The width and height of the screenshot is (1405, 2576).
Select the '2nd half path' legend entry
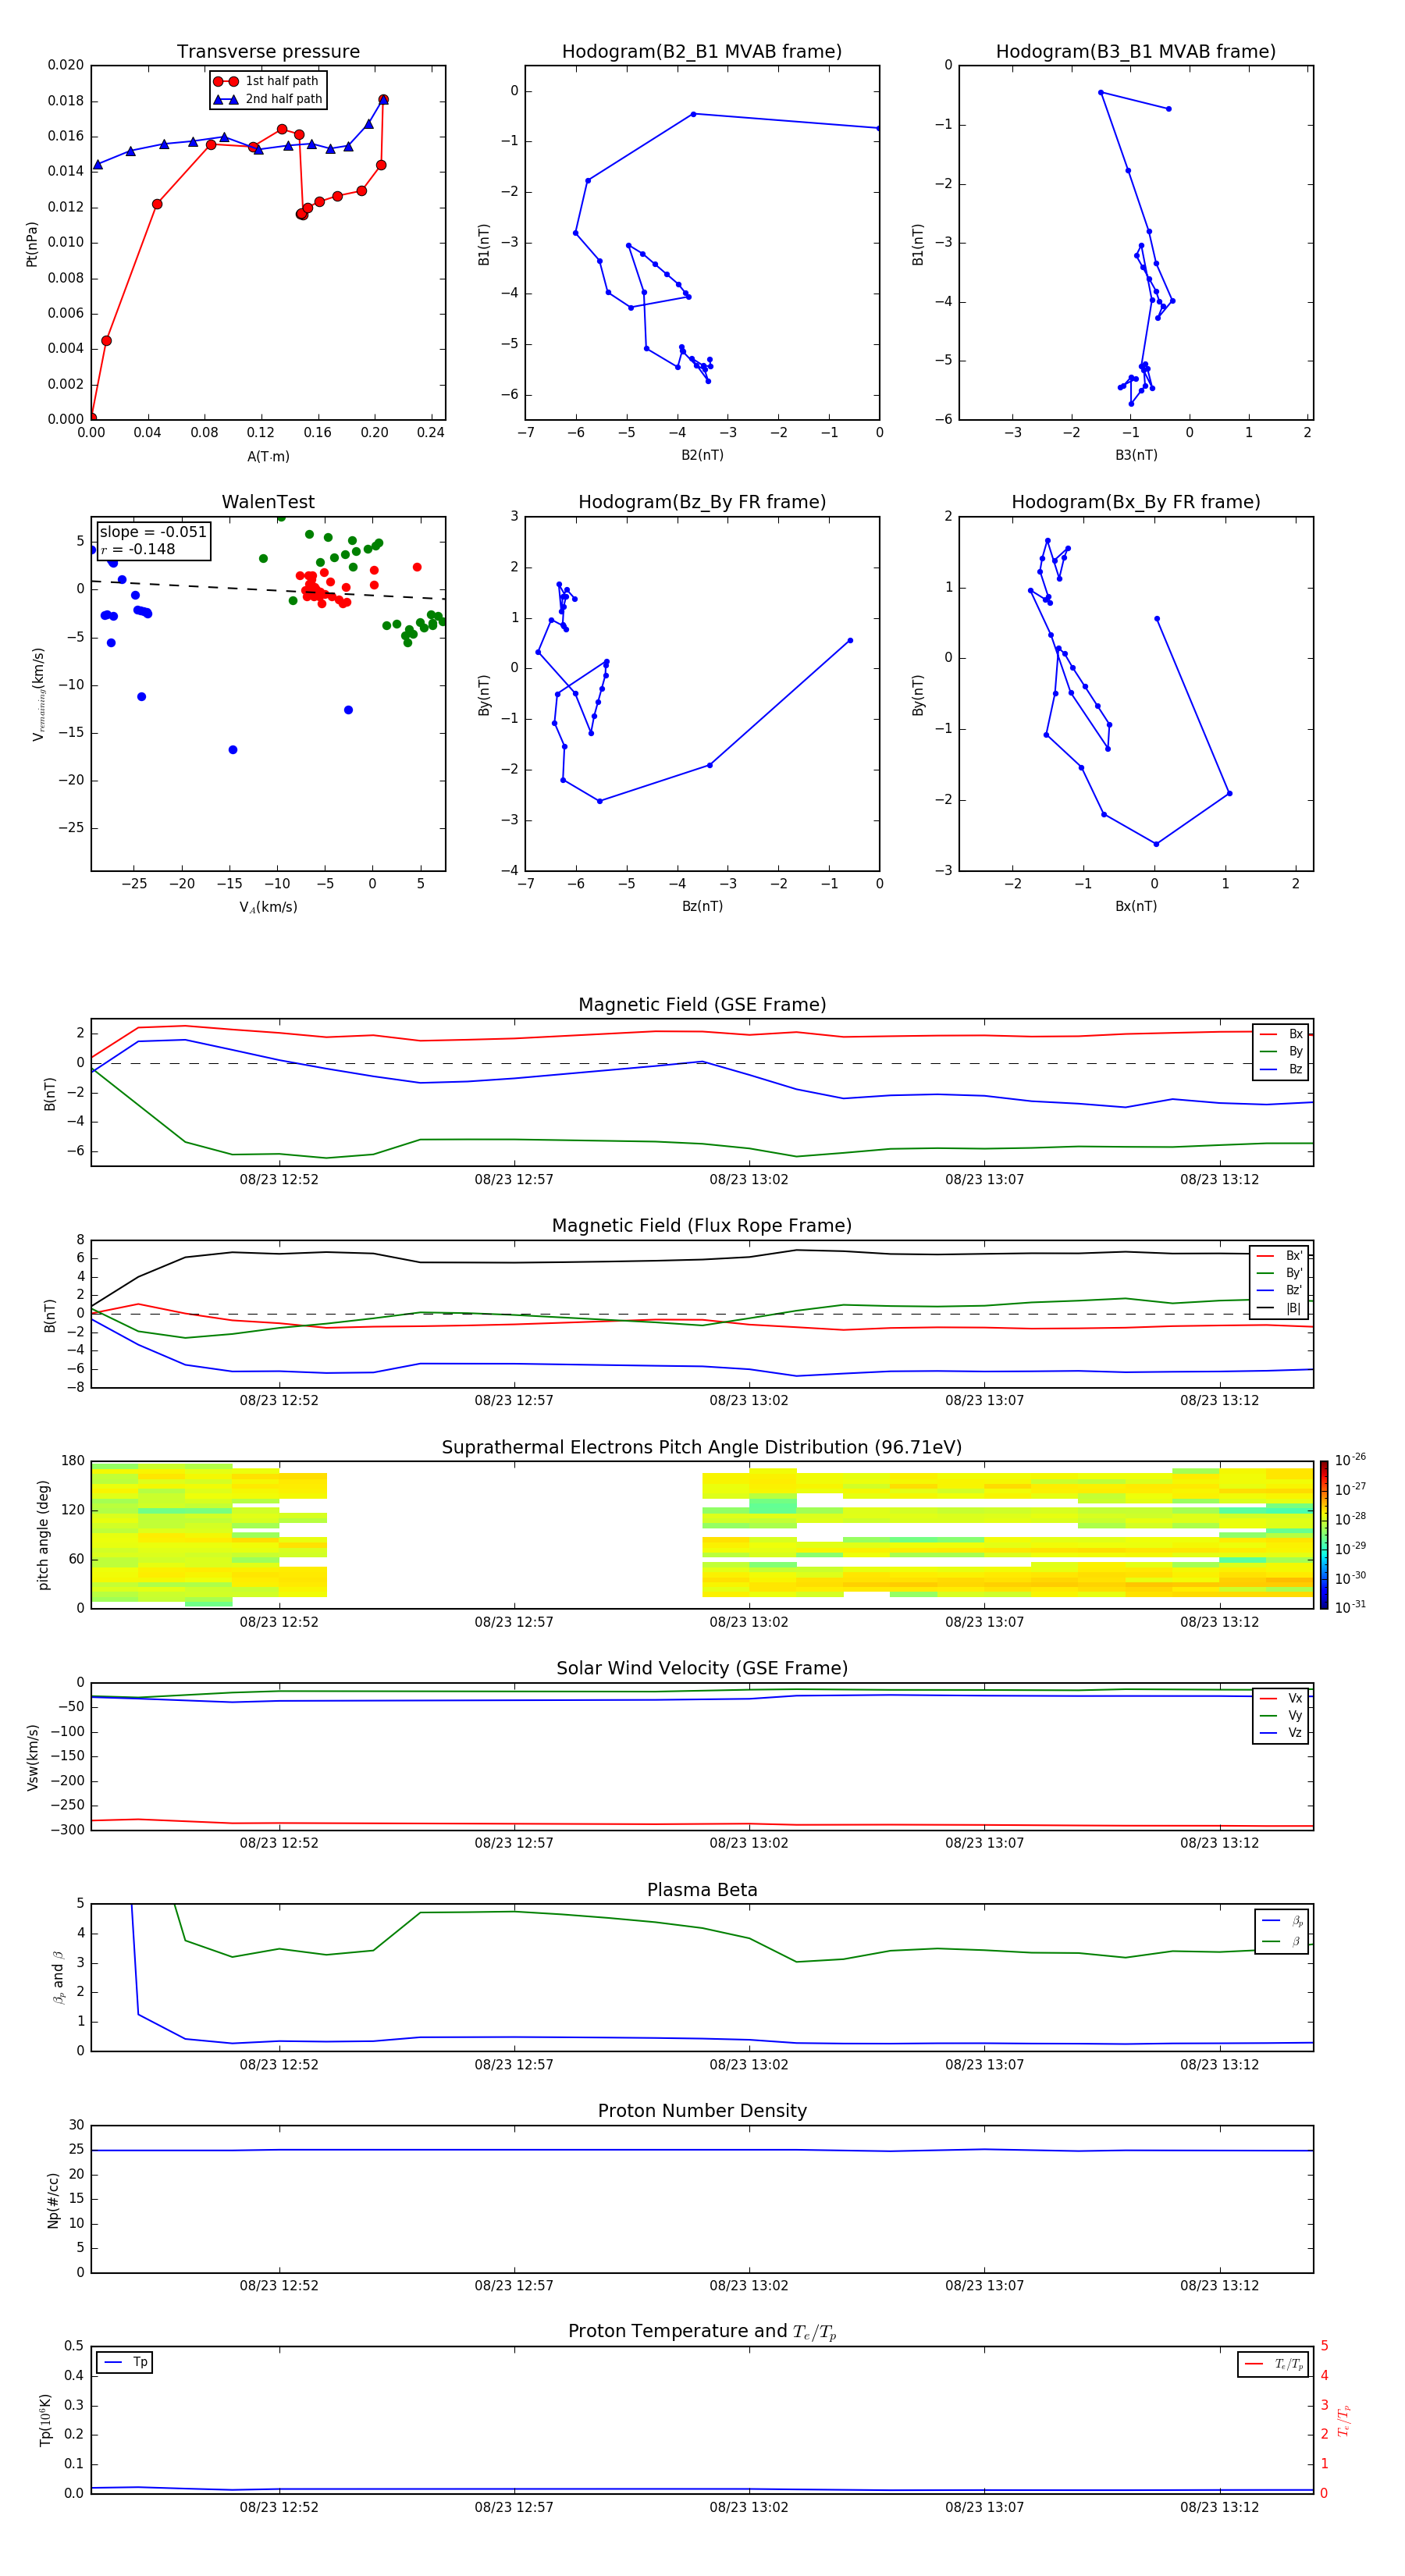(269, 99)
